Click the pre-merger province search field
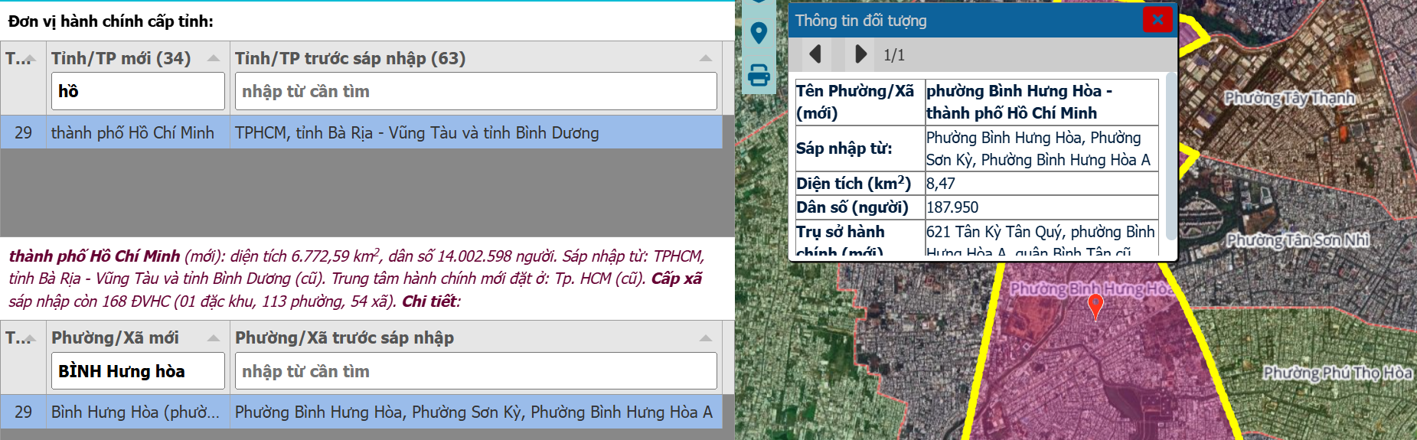 pos(475,92)
